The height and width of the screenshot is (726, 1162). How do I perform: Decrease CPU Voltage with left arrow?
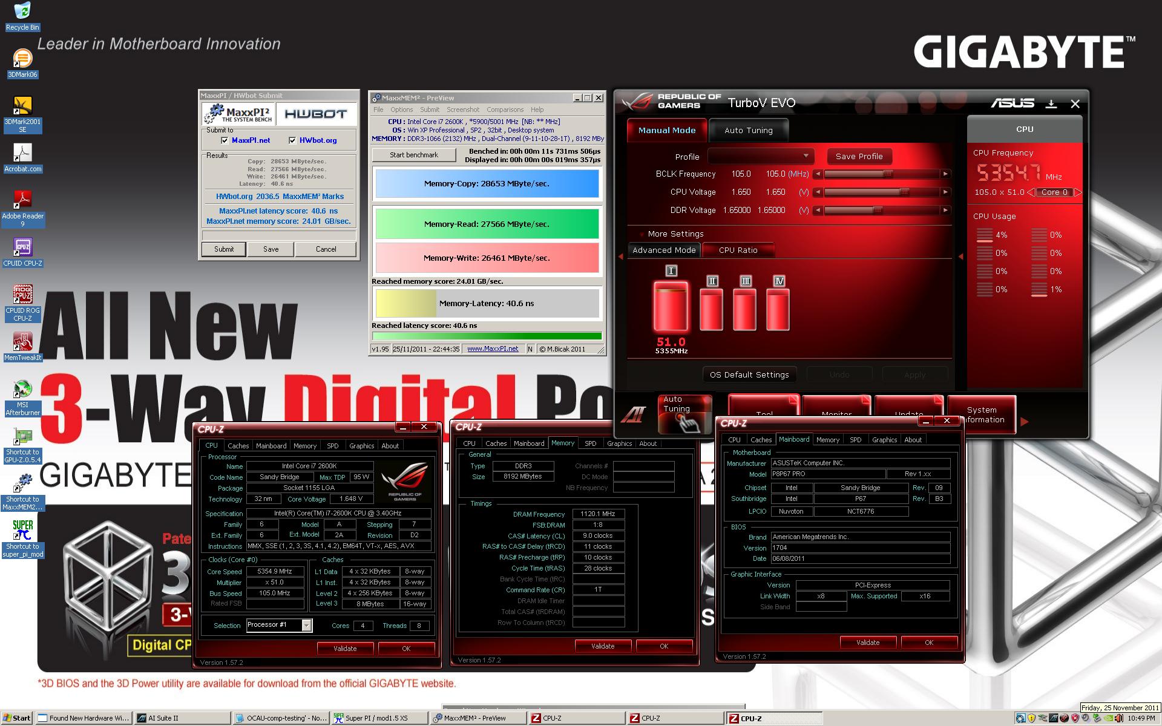[818, 192]
